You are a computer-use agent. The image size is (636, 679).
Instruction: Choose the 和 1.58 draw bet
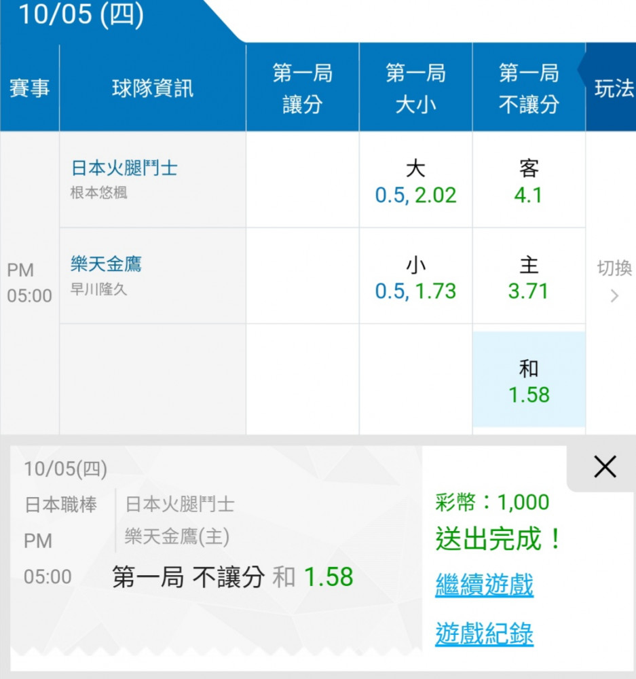click(x=529, y=380)
